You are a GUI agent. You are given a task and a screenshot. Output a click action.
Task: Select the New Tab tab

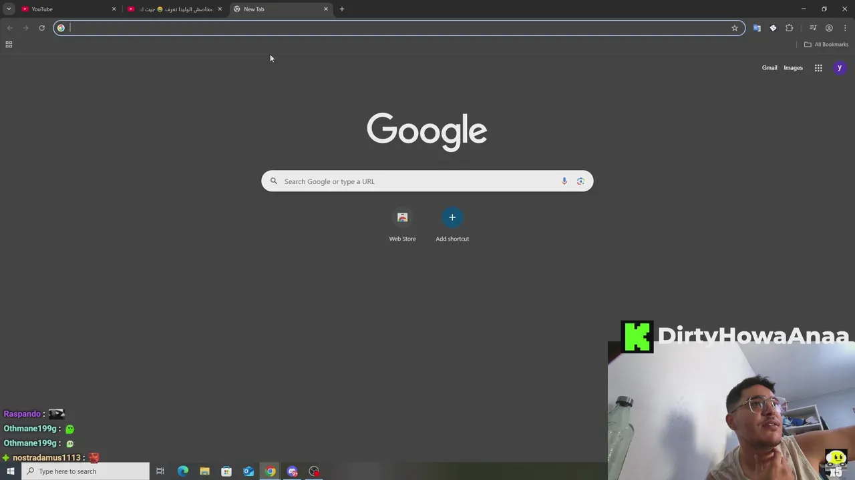point(280,9)
